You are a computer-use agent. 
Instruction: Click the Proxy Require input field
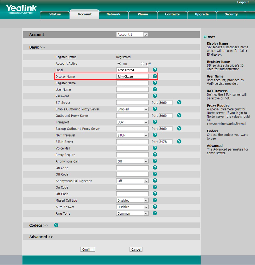pos(132,155)
